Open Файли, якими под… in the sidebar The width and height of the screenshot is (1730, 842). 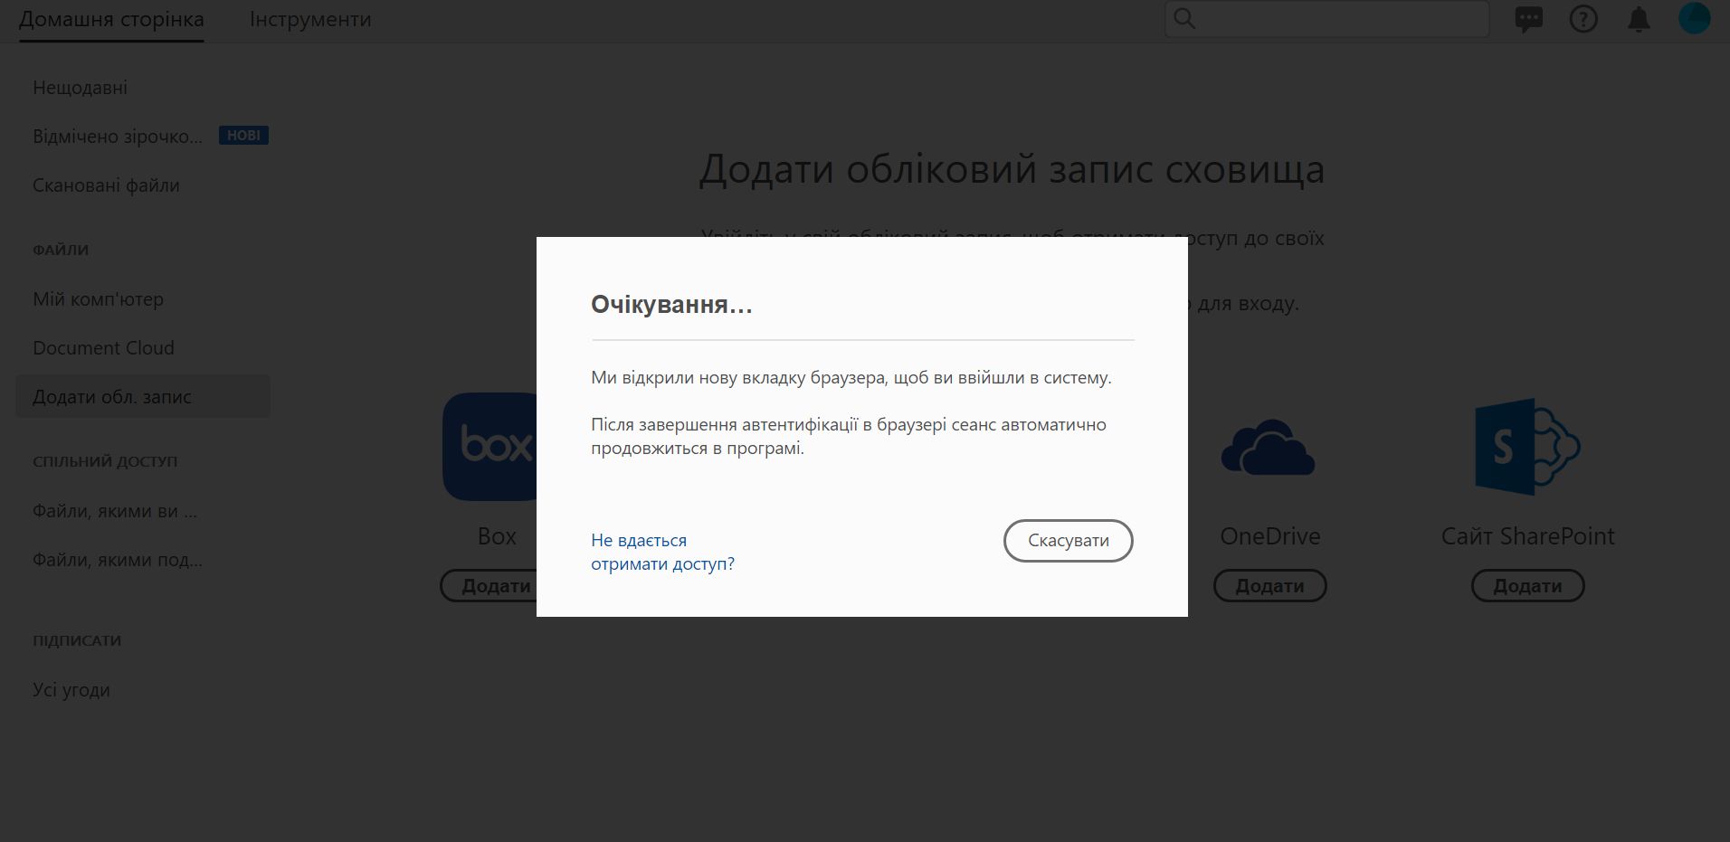click(118, 560)
